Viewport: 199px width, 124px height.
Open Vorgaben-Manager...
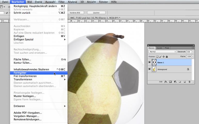pos(39,116)
